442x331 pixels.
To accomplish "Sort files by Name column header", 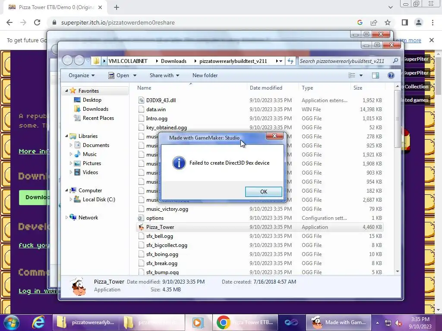I will [x=144, y=88].
